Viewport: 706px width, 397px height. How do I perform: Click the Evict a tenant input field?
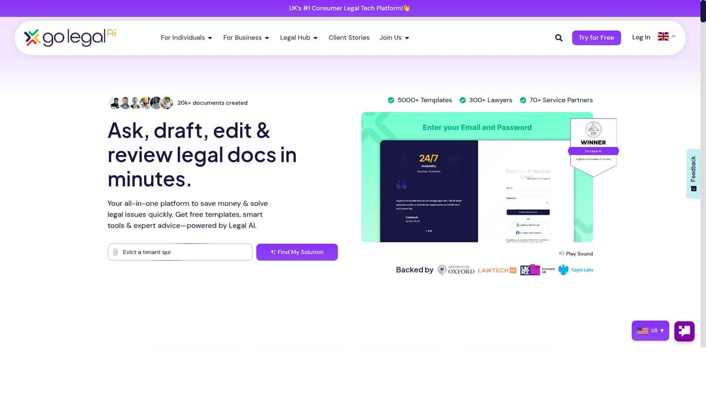coord(176,252)
